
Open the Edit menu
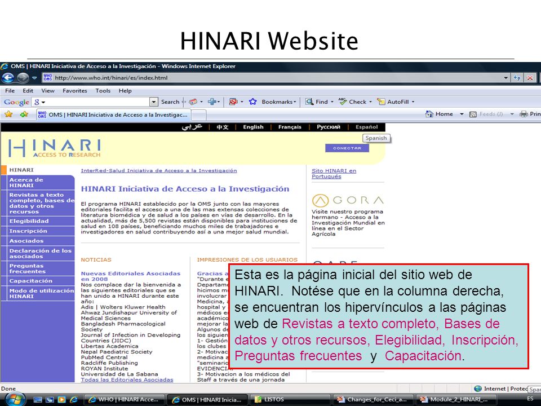[28, 91]
